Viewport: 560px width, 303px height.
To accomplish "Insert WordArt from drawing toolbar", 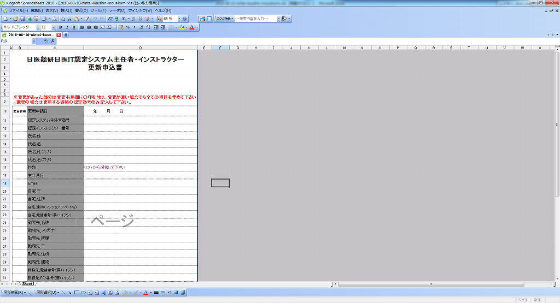I will (x=103, y=293).
